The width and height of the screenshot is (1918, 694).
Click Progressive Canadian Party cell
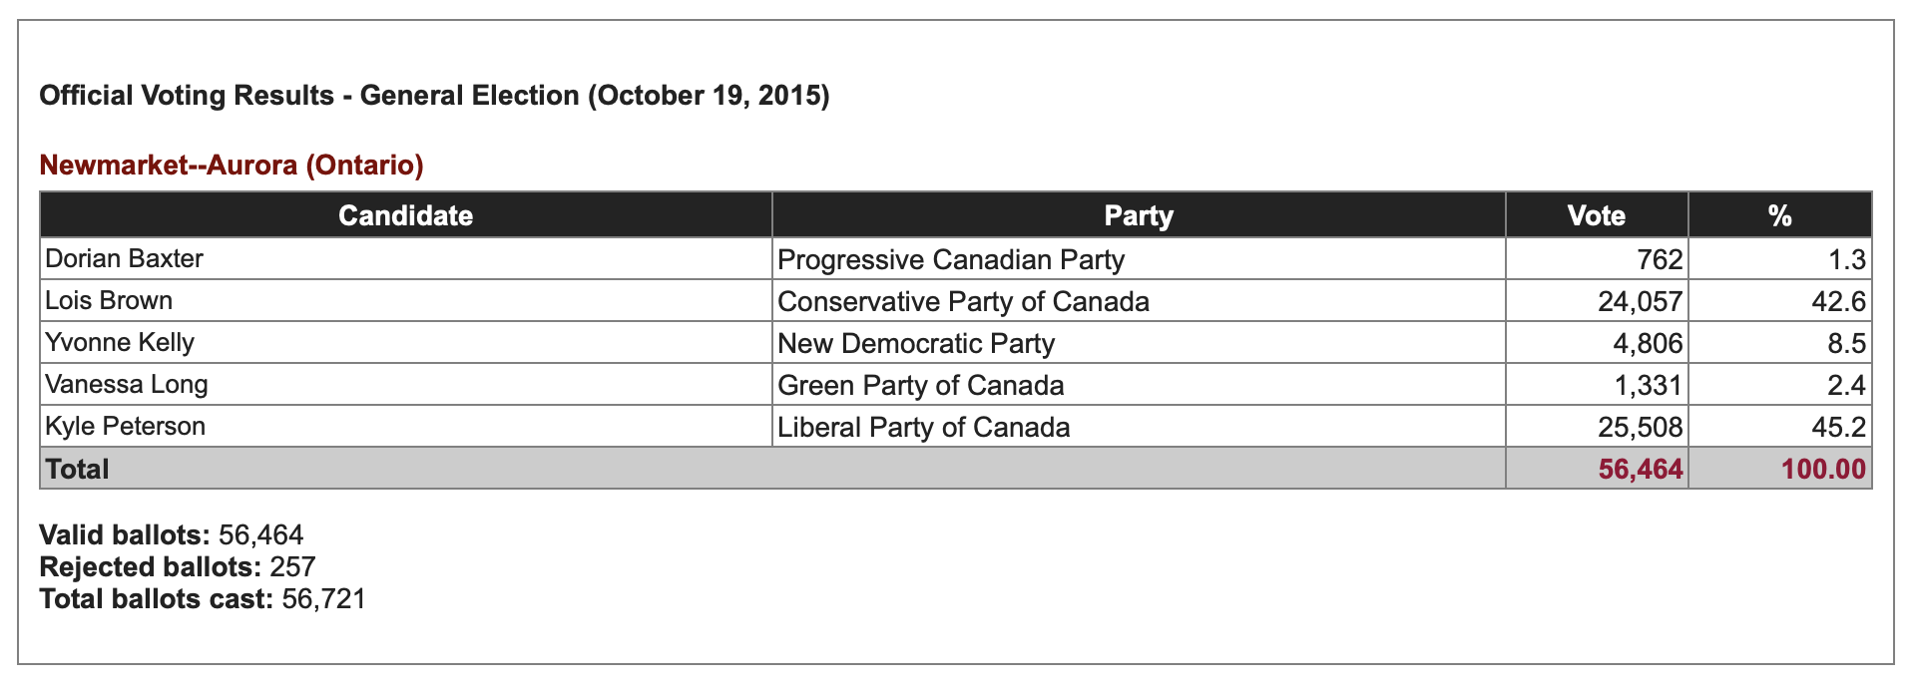(x=1139, y=259)
